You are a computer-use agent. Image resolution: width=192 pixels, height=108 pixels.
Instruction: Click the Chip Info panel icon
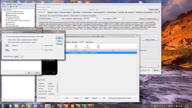tap(39, 80)
